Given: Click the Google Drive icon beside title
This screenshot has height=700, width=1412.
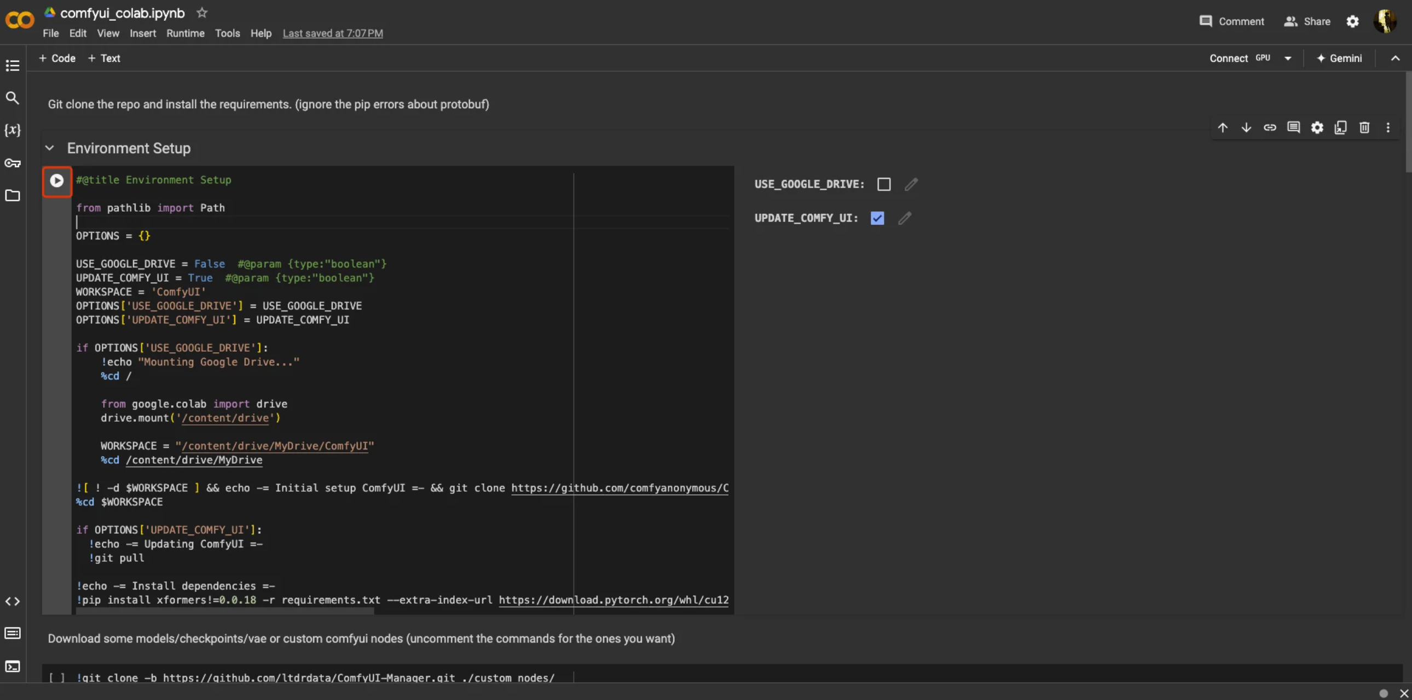Looking at the screenshot, I should 50,12.
